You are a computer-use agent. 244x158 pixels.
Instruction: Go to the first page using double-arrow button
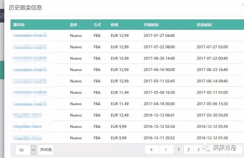point(152,150)
